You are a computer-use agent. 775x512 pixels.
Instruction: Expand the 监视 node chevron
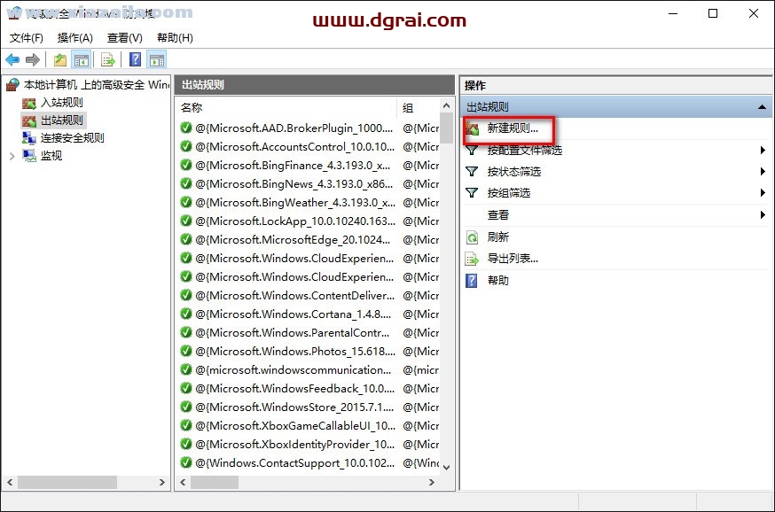pos(12,156)
